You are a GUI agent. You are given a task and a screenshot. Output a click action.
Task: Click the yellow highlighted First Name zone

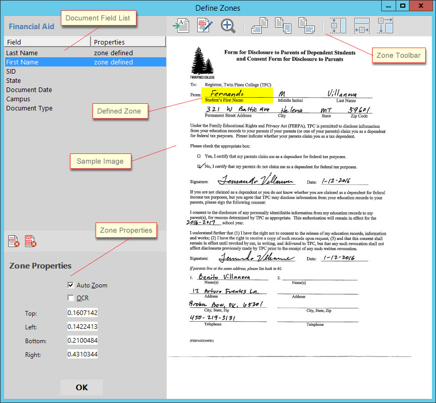point(237,95)
